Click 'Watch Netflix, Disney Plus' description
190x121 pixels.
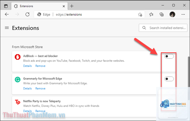61,106
